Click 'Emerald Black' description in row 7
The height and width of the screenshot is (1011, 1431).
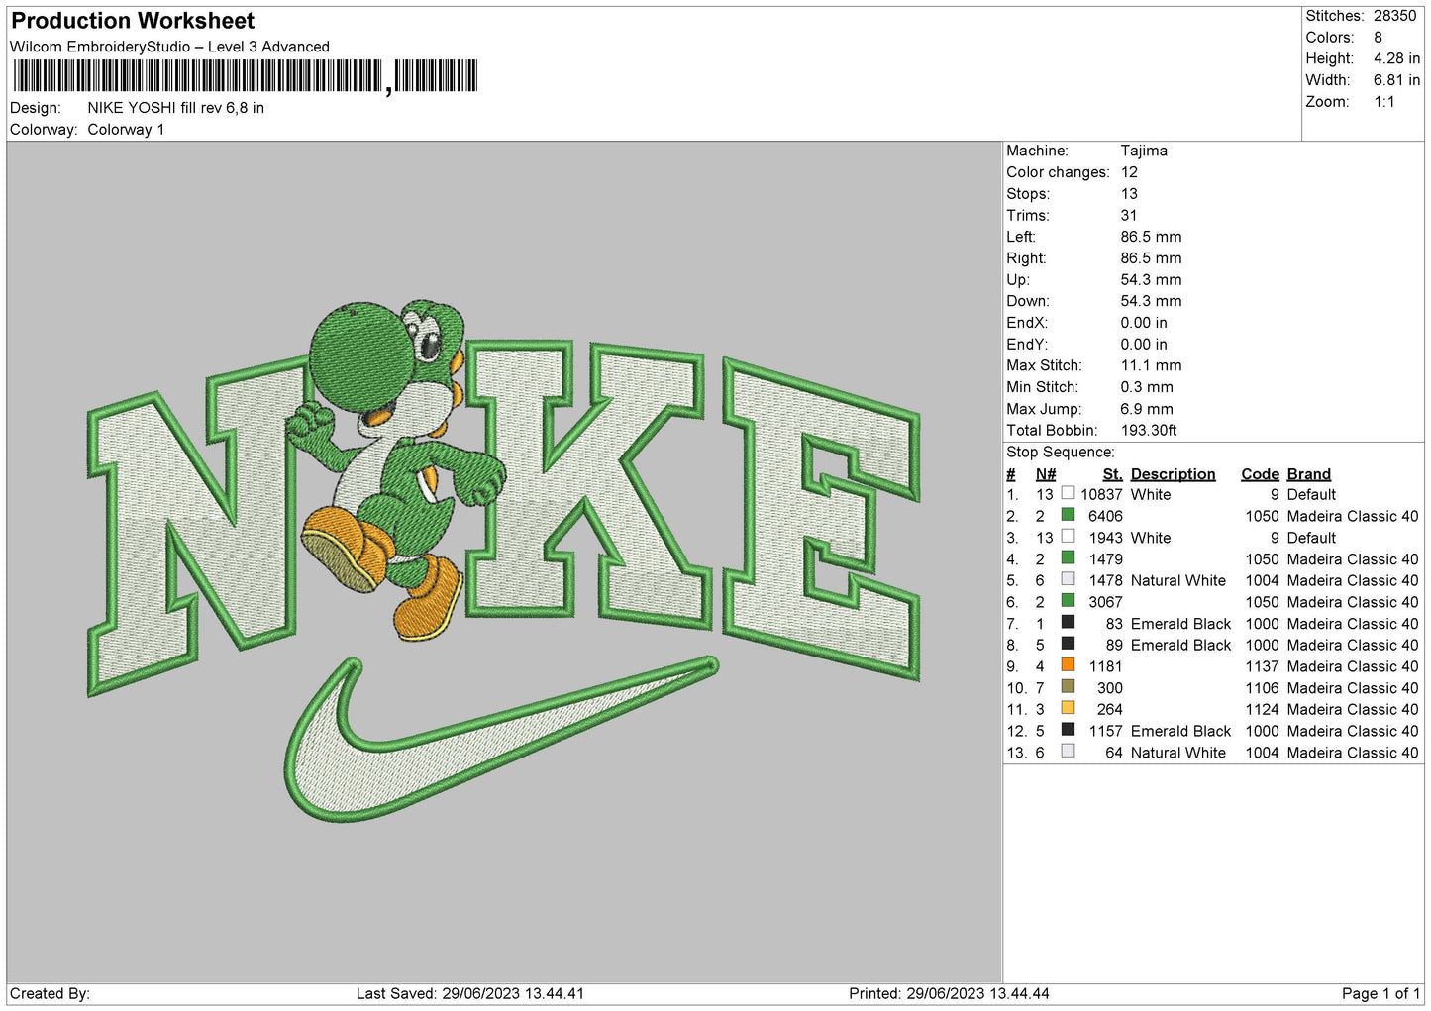click(1180, 625)
